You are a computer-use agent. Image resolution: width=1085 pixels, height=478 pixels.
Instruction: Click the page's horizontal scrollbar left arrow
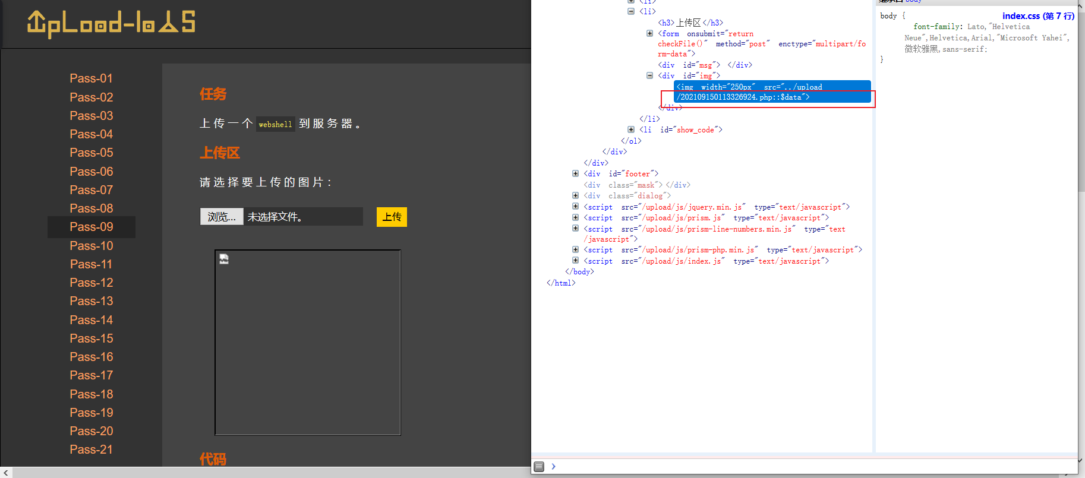pos(5,473)
